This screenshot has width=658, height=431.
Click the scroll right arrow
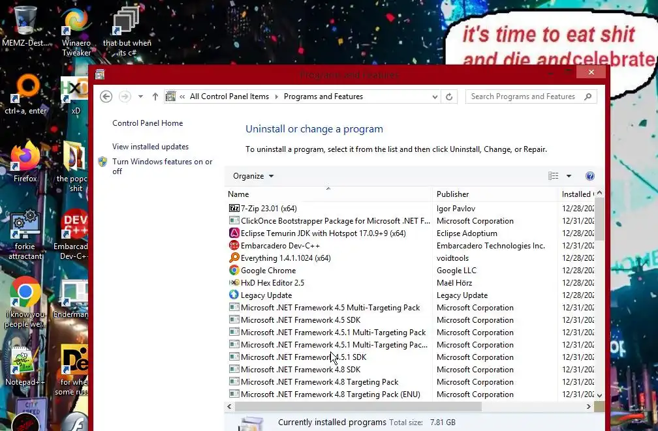[x=588, y=406]
